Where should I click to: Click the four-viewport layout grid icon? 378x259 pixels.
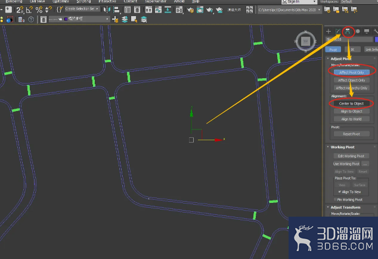(x=249, y=10)
